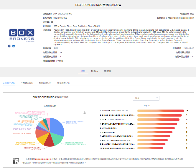Click the BOX BROKERS INC采购频次分析 chart title

50,97
